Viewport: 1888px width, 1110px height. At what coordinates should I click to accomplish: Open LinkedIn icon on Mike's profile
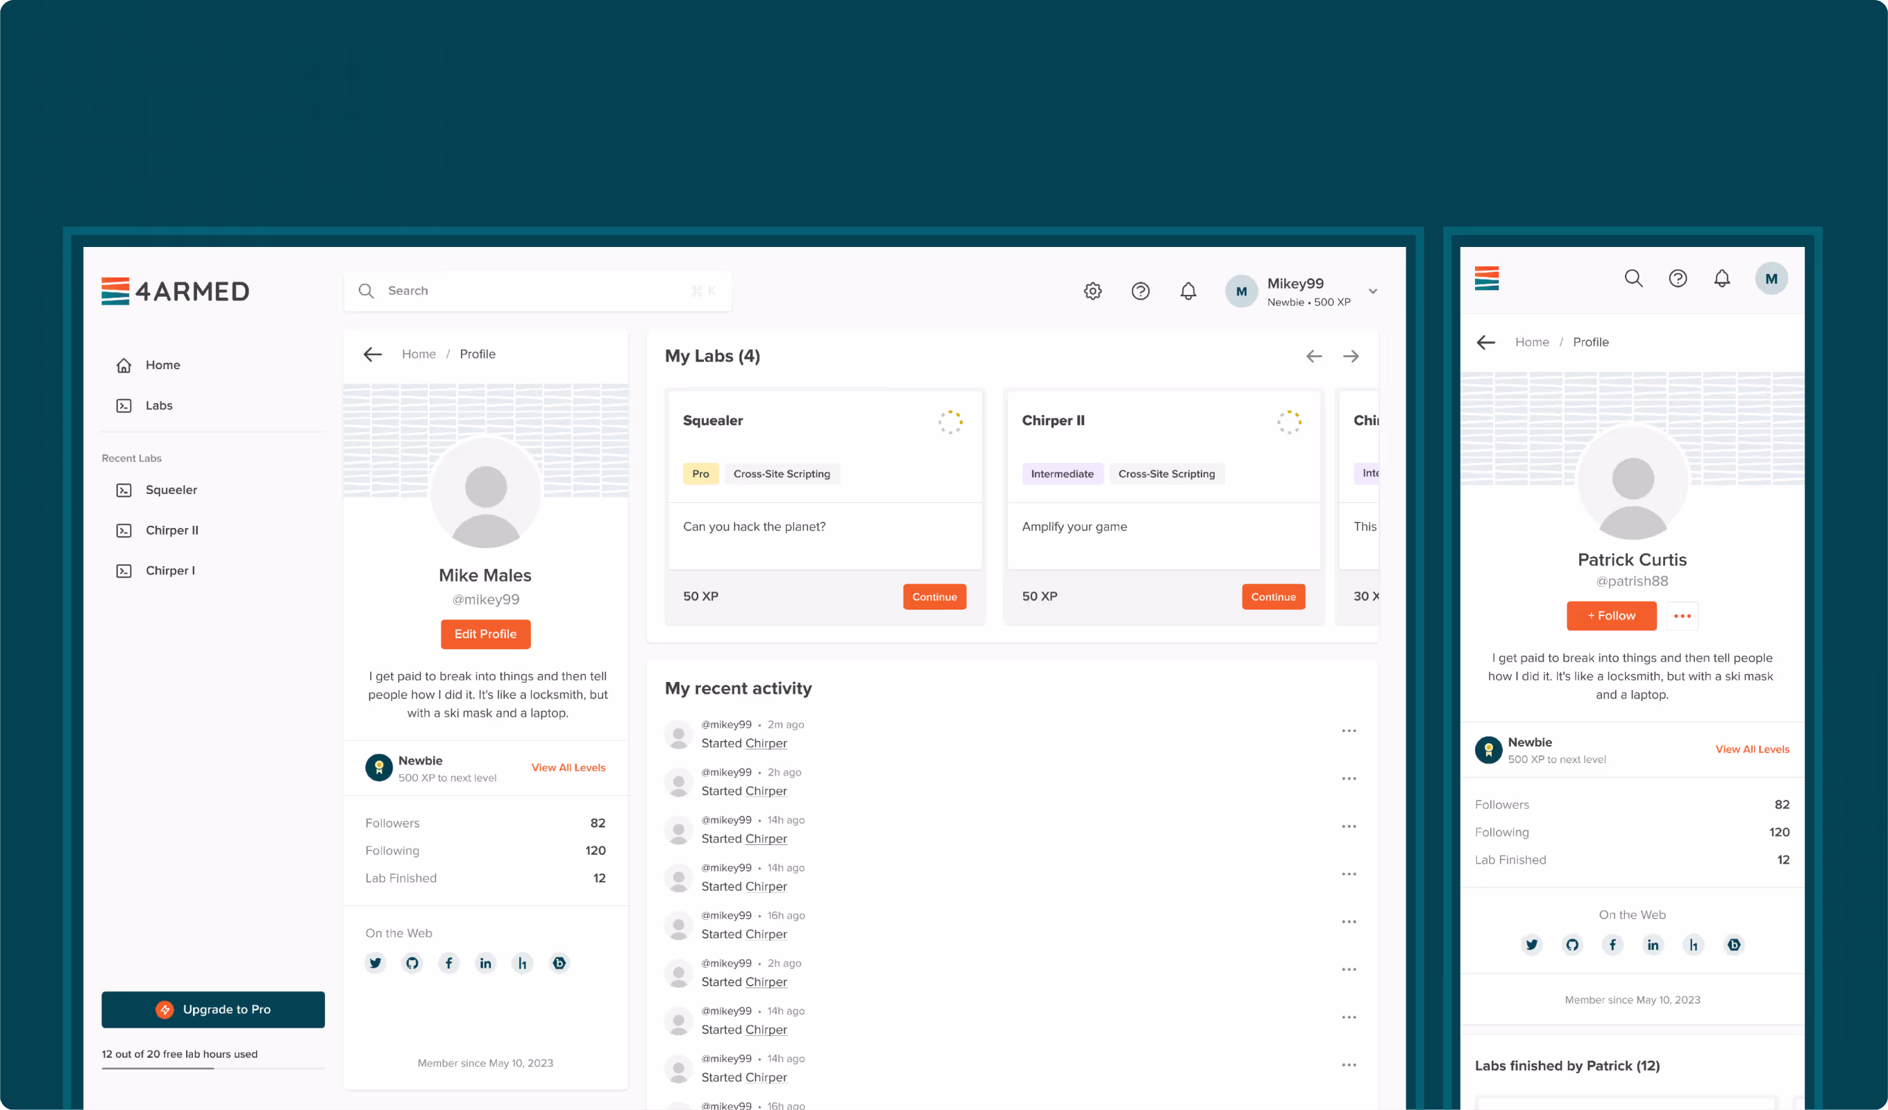coord(485,963)
